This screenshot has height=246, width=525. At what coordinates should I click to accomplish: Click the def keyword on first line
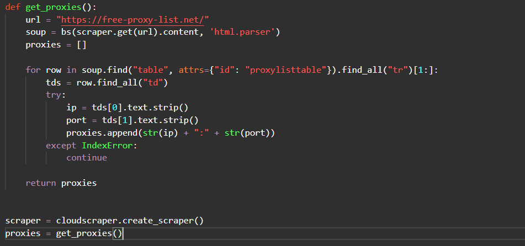coord(13,7)
